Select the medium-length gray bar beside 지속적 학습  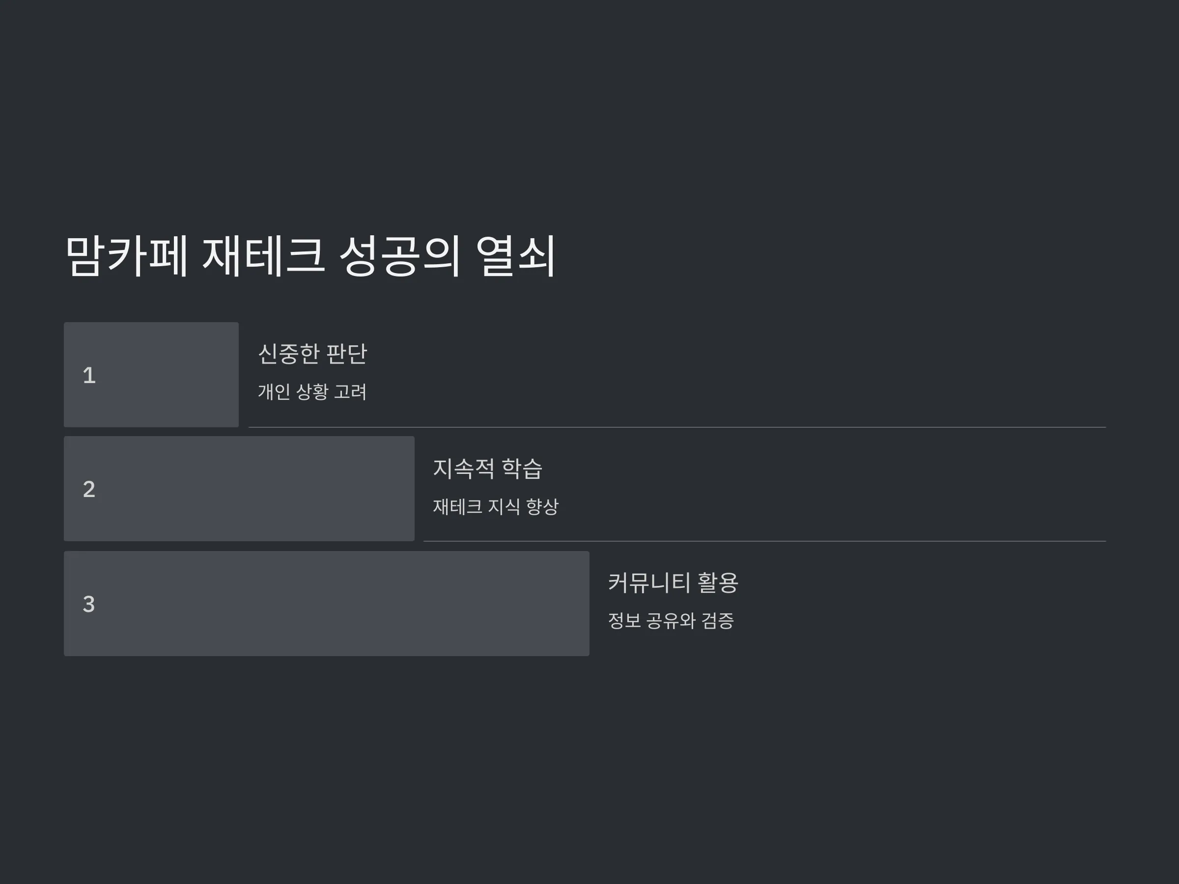[x=239, y=489]
